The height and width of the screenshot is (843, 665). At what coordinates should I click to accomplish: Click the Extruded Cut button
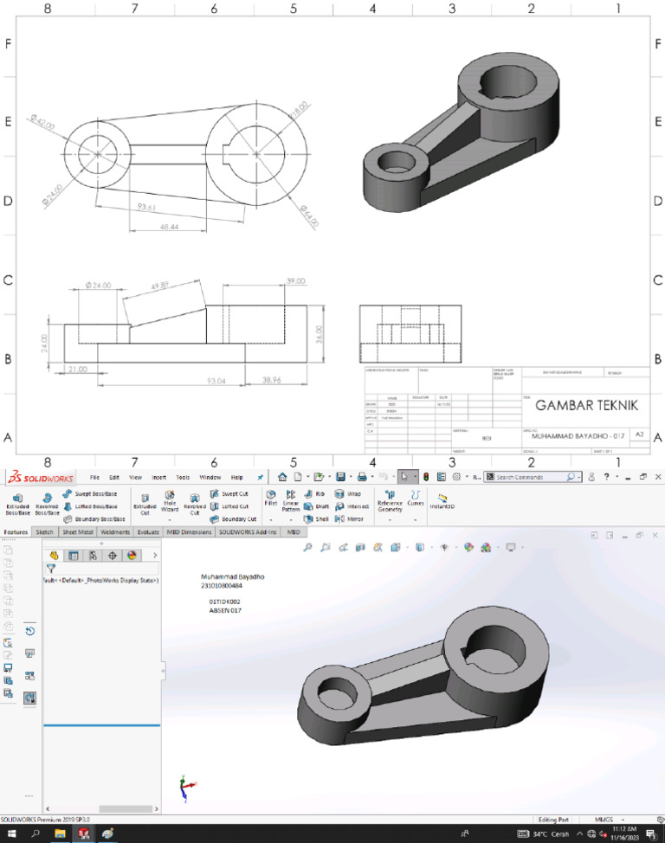[x=145, y=505]
